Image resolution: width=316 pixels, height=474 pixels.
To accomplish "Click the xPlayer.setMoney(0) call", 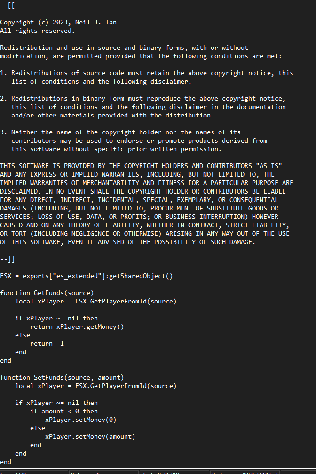I will coord(80,420).
